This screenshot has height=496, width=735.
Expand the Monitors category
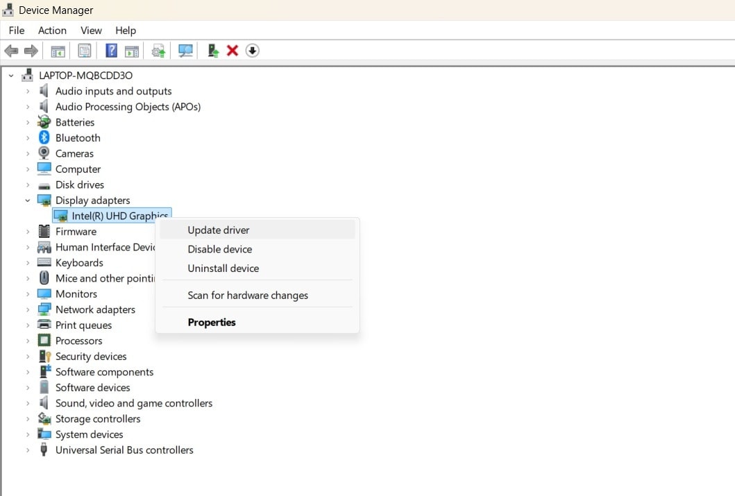28,294
